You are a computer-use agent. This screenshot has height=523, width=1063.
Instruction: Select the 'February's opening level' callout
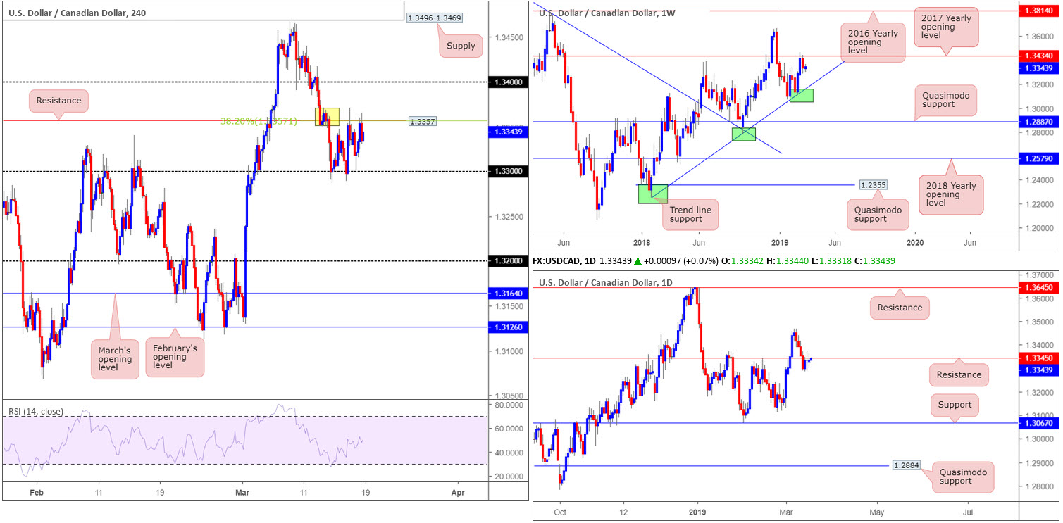click(175, 356)
